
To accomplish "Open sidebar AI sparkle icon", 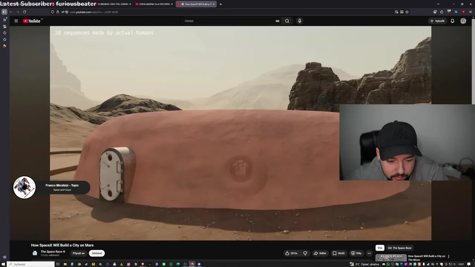I will 4,20.
